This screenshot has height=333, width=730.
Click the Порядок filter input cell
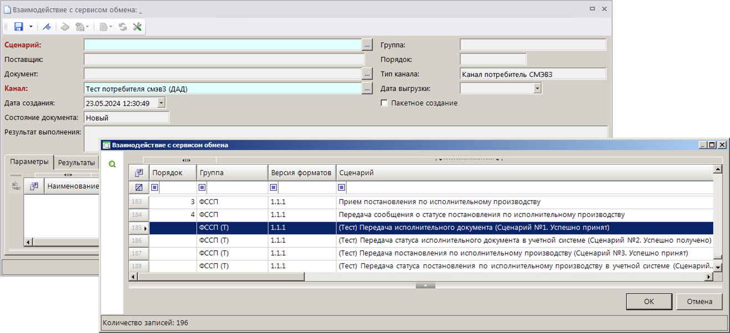point(177,188)
